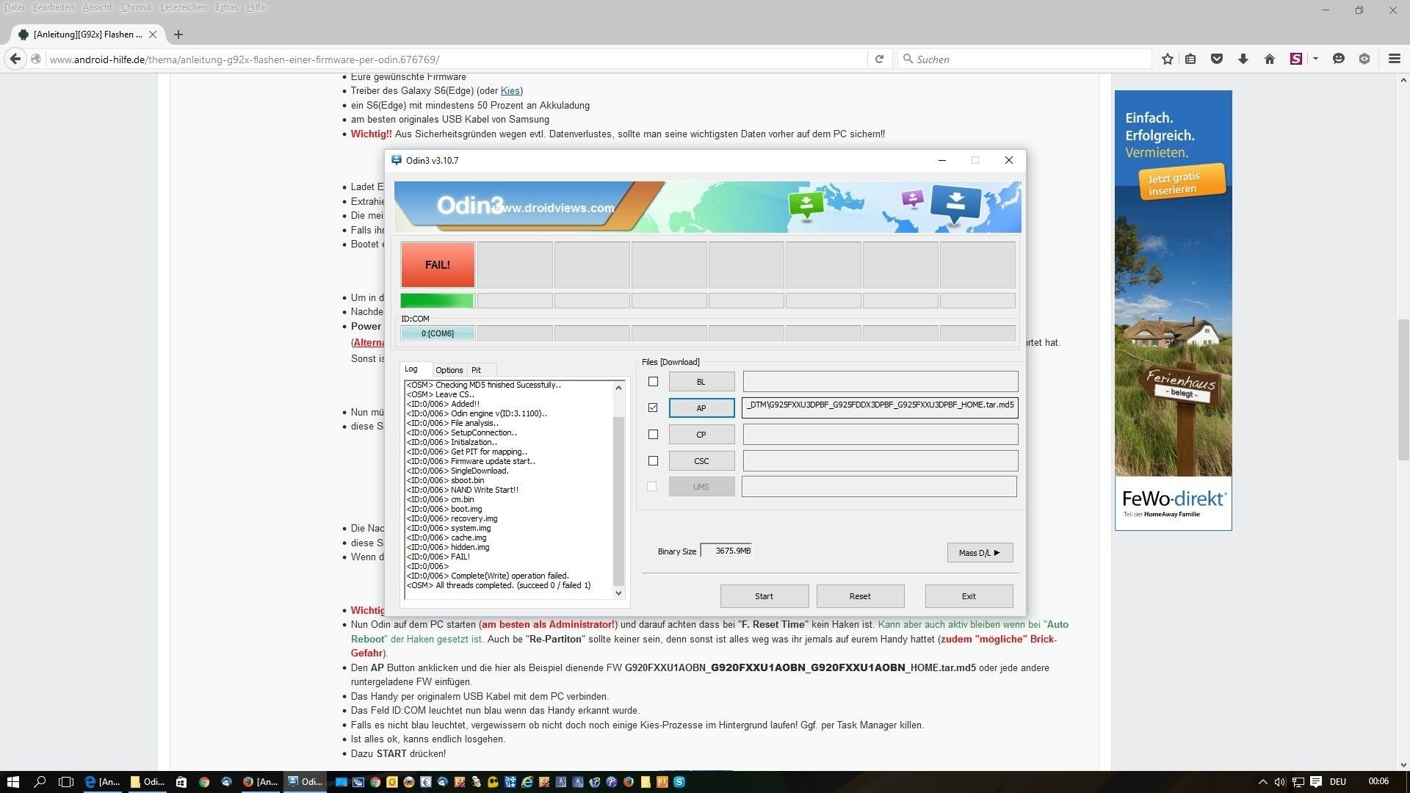Click the purple S extension icon
Image resolution: width=1410 pixels, height=793 pixels.
pyautogui.click(x=1296, y=59)
